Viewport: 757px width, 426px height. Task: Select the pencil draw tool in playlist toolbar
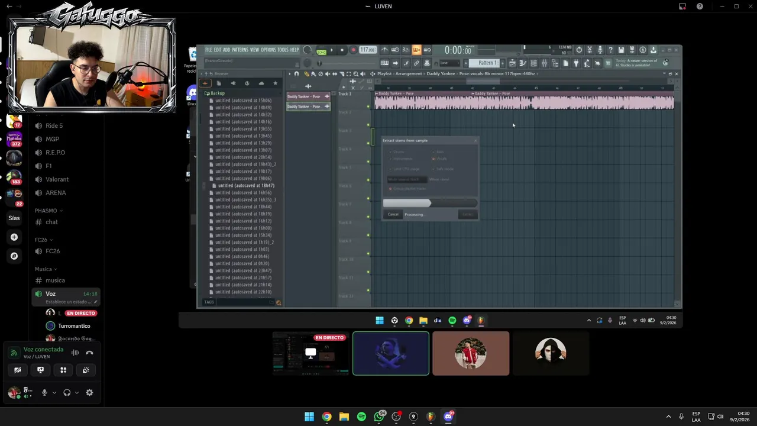click(306, 74)
